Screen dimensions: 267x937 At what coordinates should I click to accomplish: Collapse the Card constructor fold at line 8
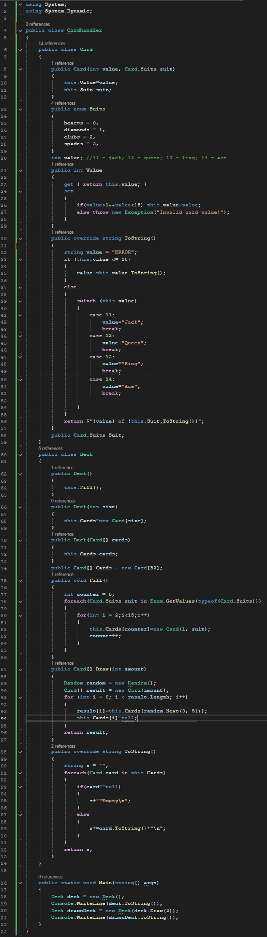[x=20, y=69]
